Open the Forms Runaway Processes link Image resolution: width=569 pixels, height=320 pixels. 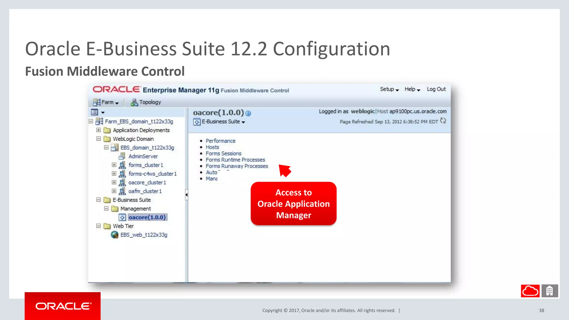coord(237,166)
